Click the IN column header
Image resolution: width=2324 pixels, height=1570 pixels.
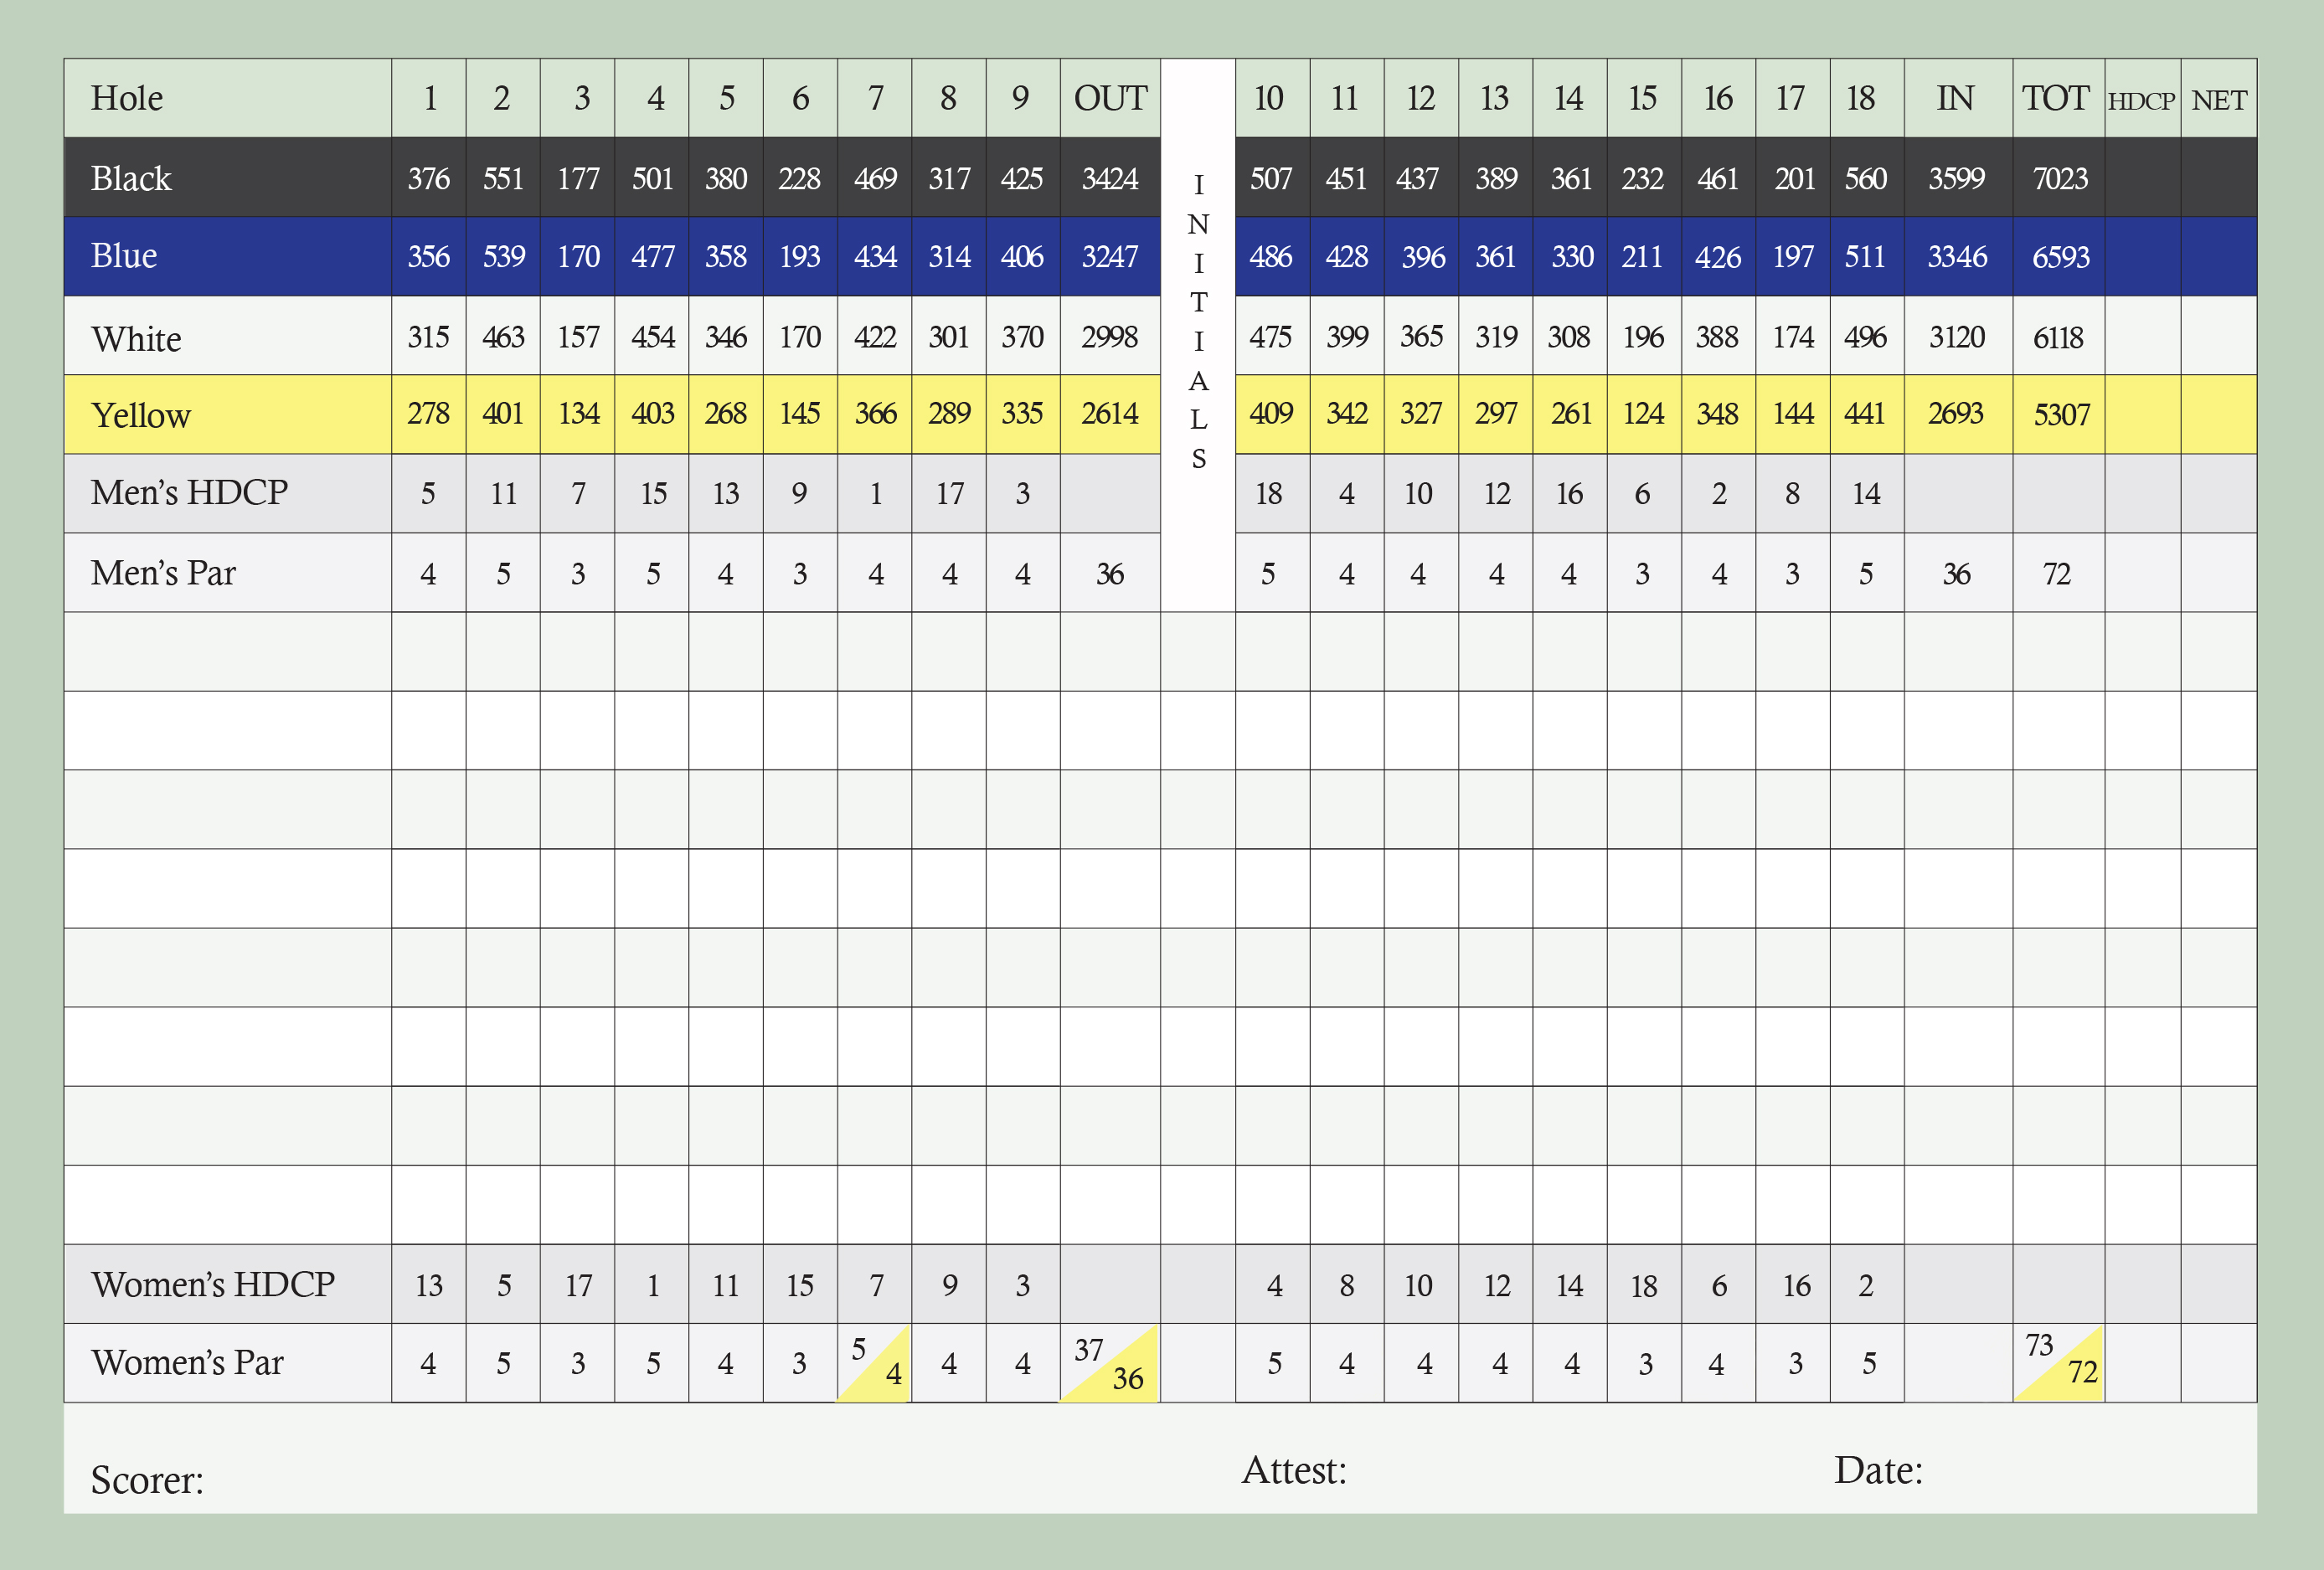click(1957, 98)
